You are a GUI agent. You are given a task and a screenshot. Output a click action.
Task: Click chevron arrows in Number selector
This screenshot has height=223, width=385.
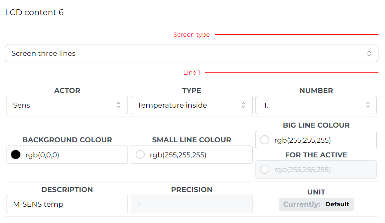pos(368,105)
